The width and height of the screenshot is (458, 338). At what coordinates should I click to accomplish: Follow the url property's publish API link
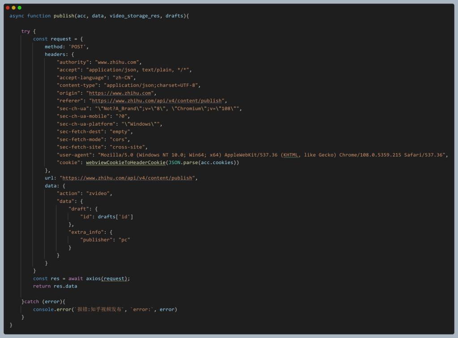pyautogui.click(x=128, y=178)
